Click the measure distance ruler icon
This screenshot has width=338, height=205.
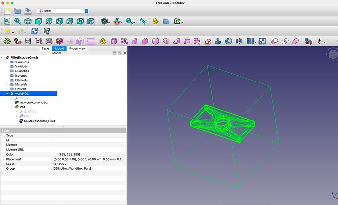click(143, 21)
